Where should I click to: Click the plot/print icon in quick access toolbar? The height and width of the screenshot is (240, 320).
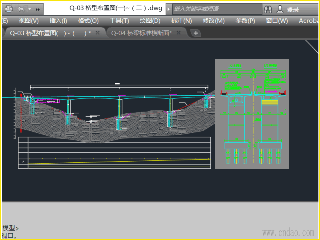8,8
